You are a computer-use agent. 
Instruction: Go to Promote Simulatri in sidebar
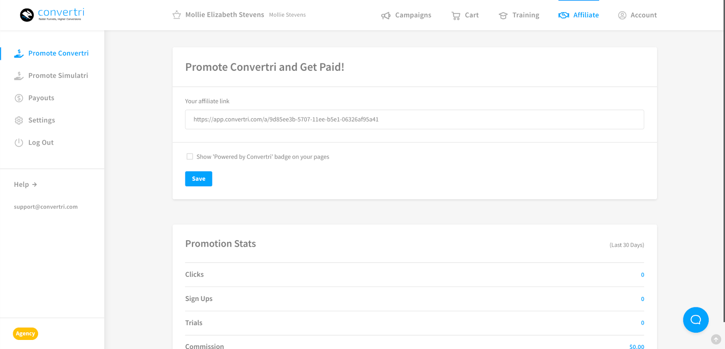click(x=52, y=75)
